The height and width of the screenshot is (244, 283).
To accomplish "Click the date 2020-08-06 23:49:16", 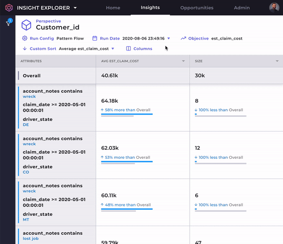I will [x=143, y=38].
